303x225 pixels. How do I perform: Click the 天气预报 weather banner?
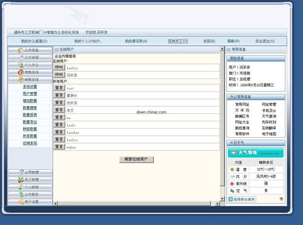coord(256,152)
